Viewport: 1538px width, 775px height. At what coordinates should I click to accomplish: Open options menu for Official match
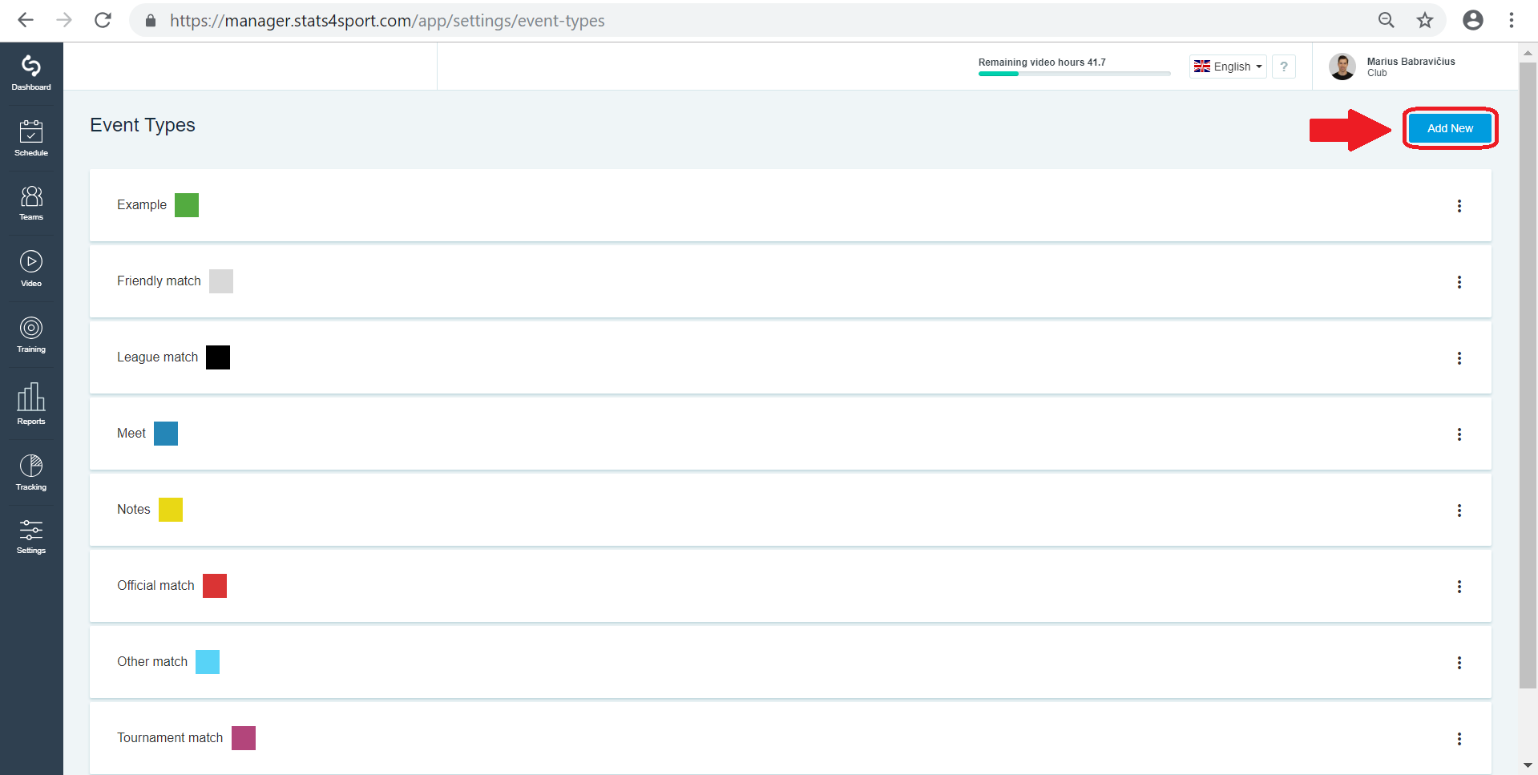(x=1459, y=587)
